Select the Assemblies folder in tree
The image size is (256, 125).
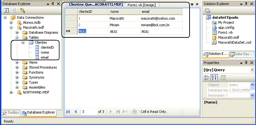pos(37,88)
